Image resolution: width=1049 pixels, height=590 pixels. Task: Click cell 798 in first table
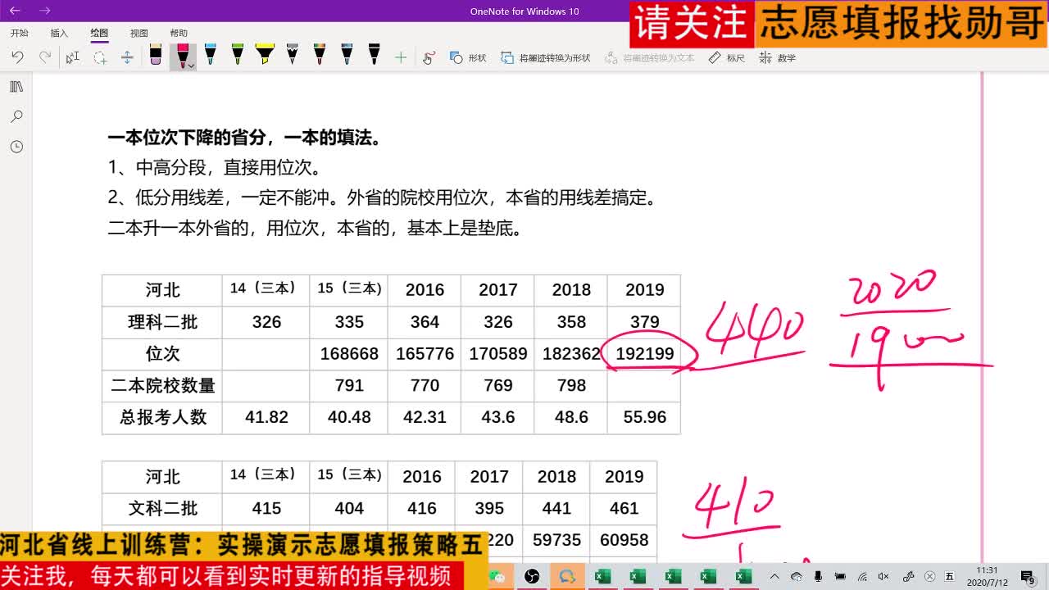(571, 385)
